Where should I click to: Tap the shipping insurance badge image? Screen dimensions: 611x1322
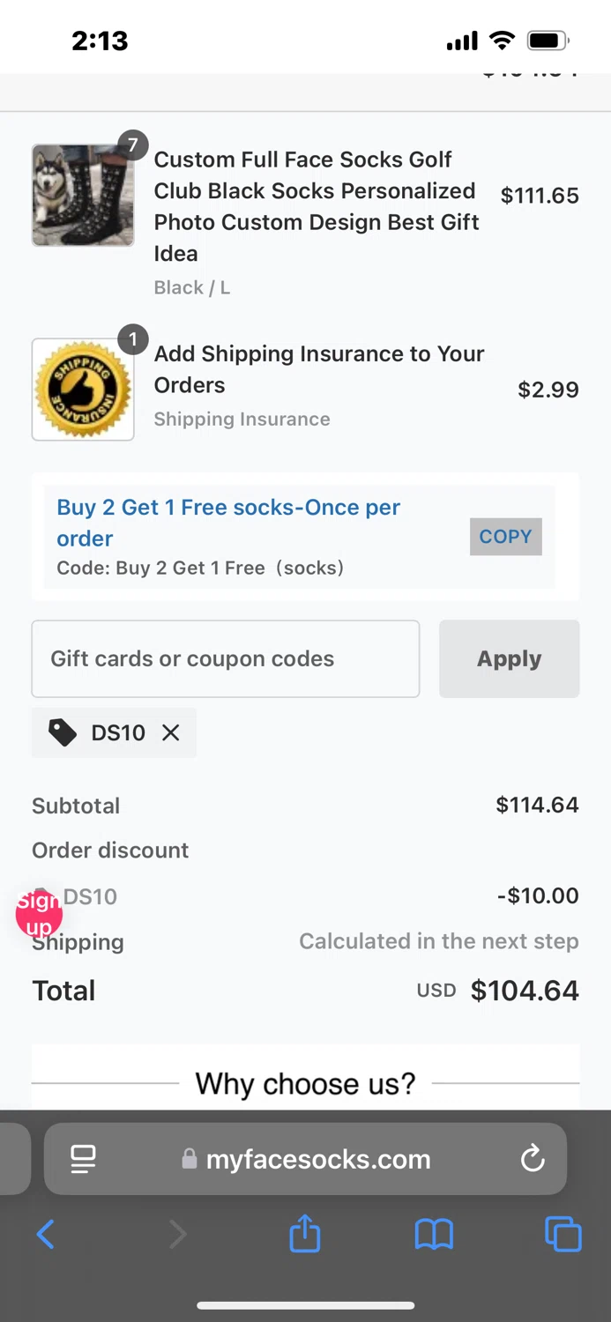coord(83,389)
